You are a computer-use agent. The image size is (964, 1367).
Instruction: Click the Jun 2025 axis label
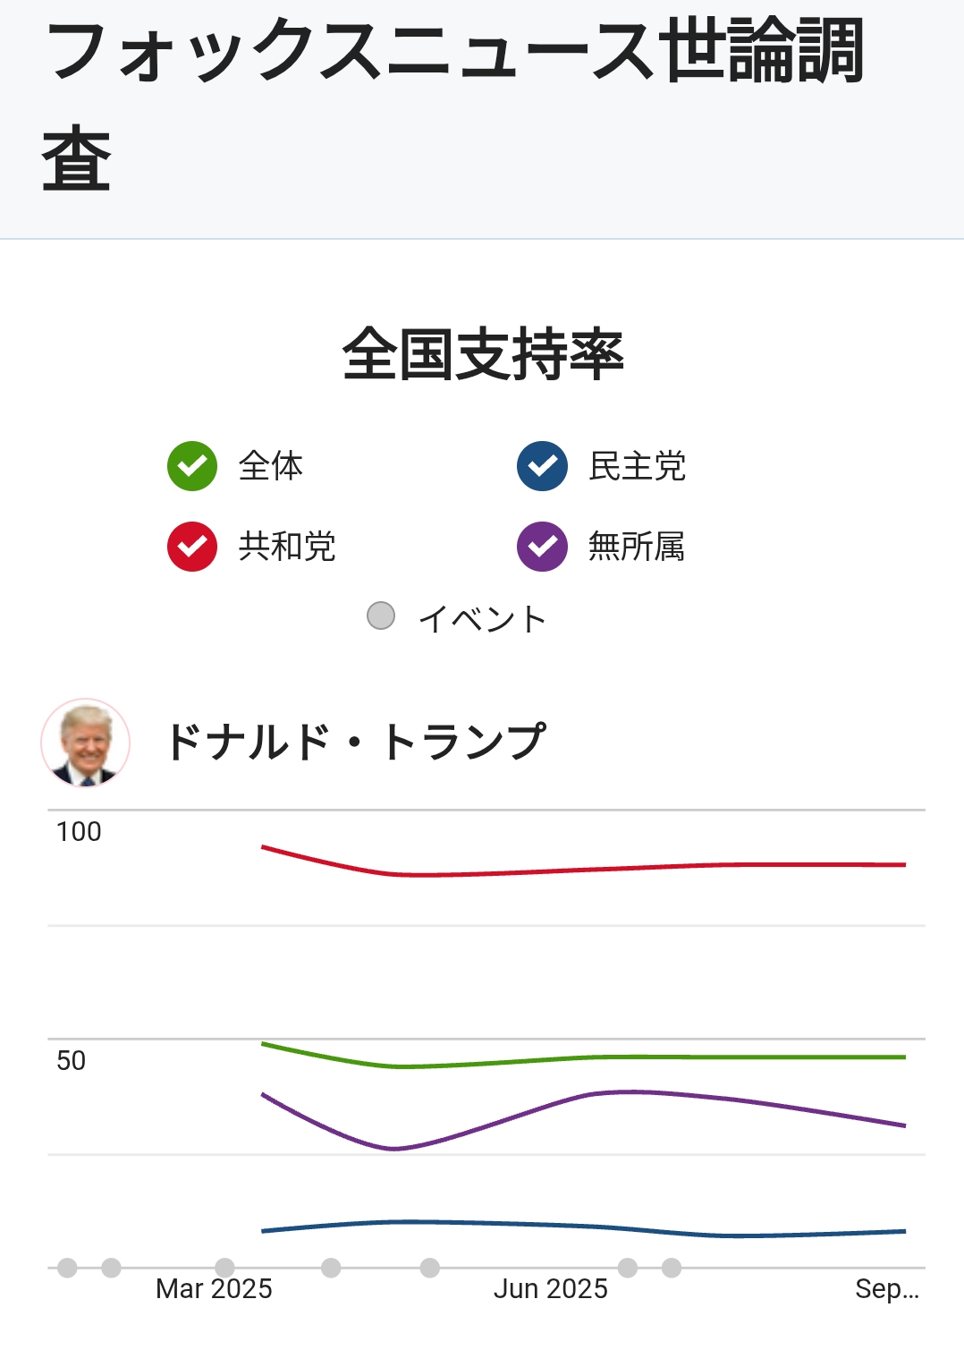click(551, 1289)
